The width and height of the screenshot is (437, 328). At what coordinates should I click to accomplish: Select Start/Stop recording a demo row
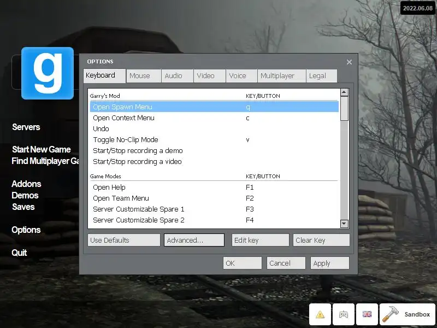click(x=214, y=151)
